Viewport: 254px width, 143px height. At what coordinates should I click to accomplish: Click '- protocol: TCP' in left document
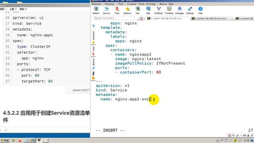click(34, 70)
